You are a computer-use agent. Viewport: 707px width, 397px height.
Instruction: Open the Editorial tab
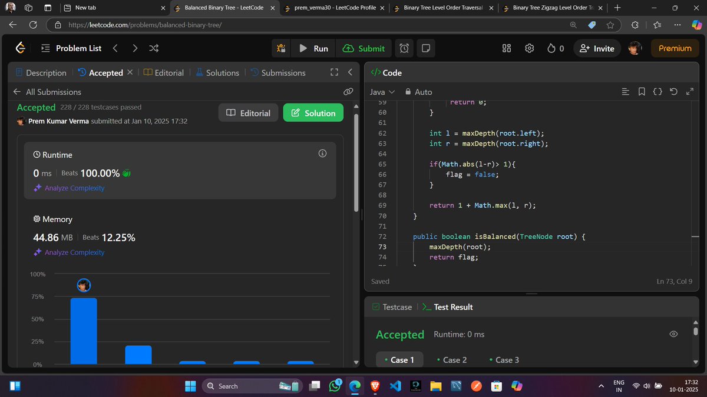coord(164,72)
